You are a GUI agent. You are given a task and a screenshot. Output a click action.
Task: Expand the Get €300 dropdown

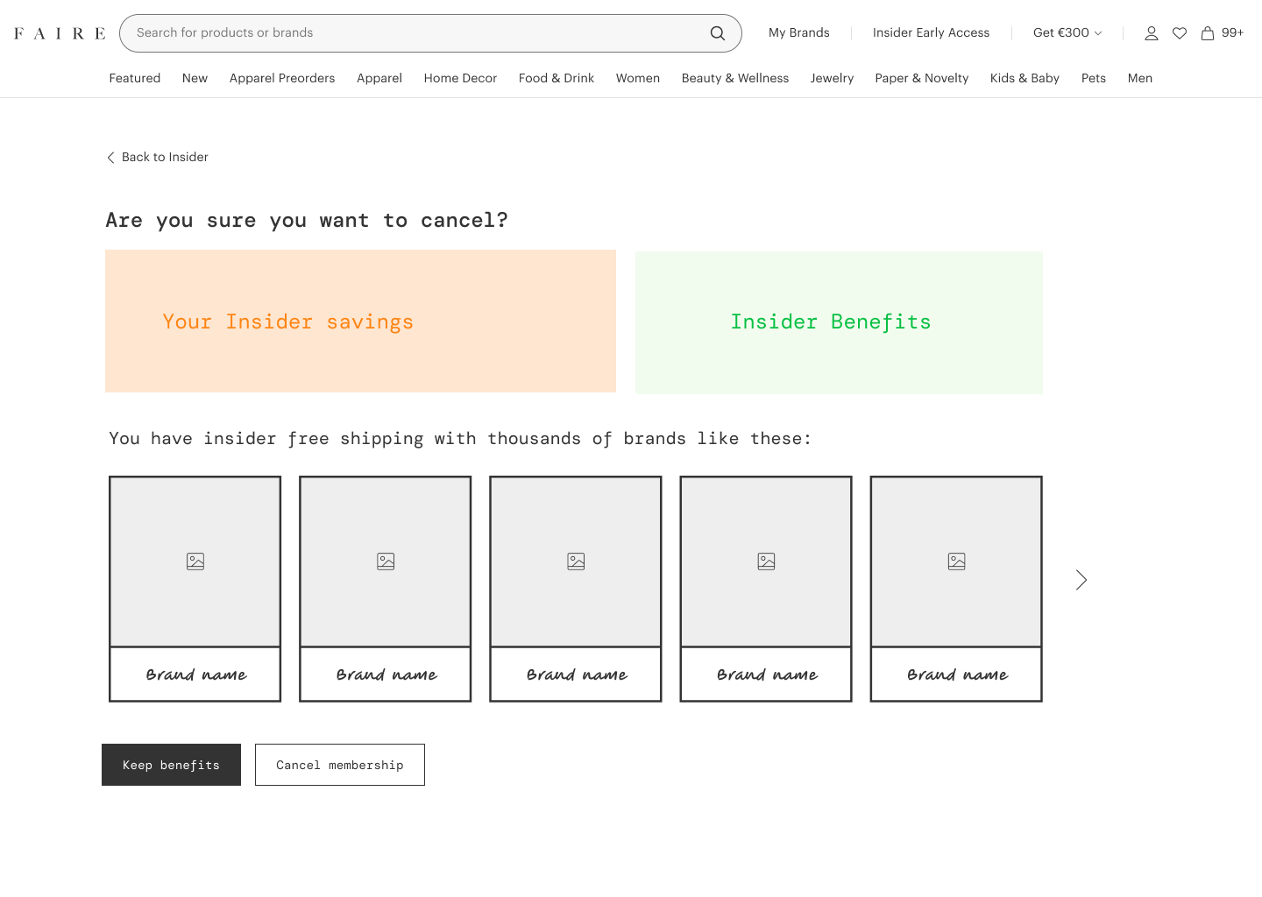pos(1067,32)
